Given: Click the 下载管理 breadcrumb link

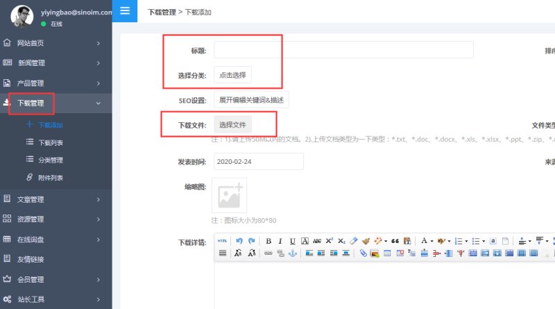Looking at the screenshot, I should [x=162, y=12].
